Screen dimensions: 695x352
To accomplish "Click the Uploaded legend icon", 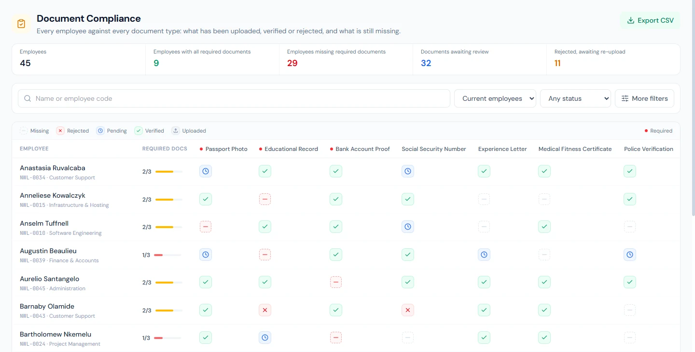I will coord(176,131).
